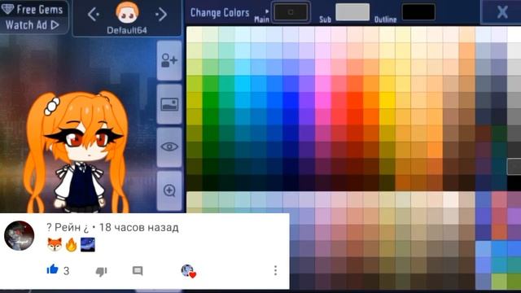Tap the Free Gems Watch Ad button
The image size is (521, 293).
[x=33, y=17]
